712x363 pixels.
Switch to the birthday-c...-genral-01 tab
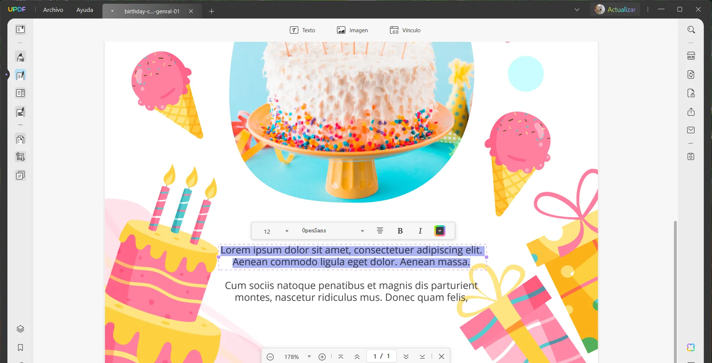tap(152, 11)
